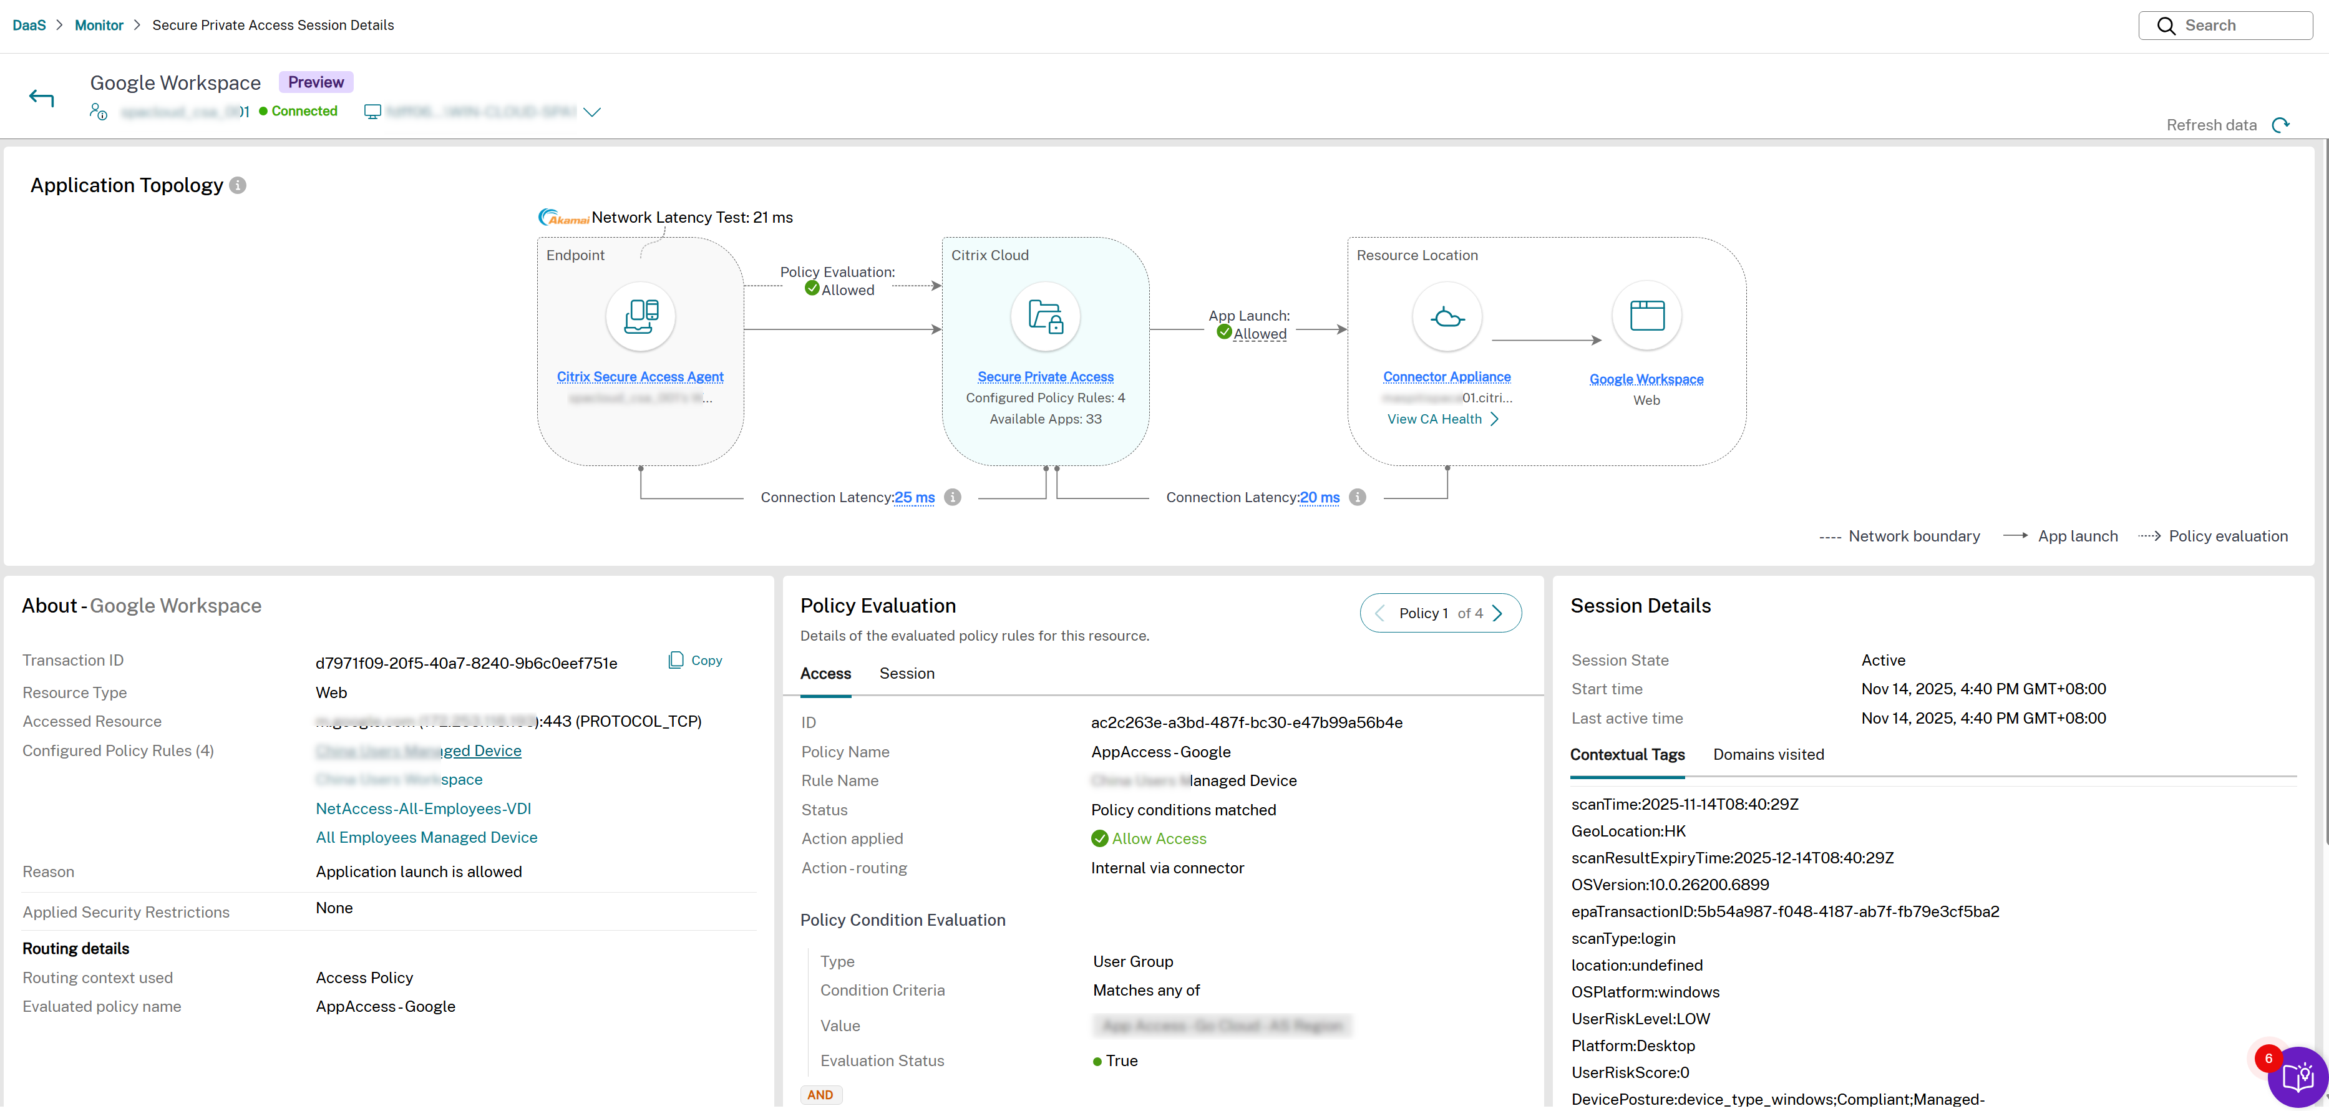Select the Contextual Tags tab
The width and height of the screenshot is (2329, 1111).
[x=1627, y=754]
